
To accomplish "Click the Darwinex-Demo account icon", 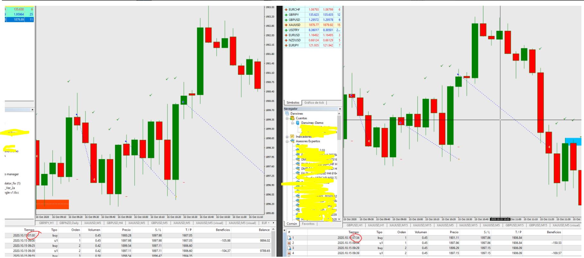I will coord(298,123).
